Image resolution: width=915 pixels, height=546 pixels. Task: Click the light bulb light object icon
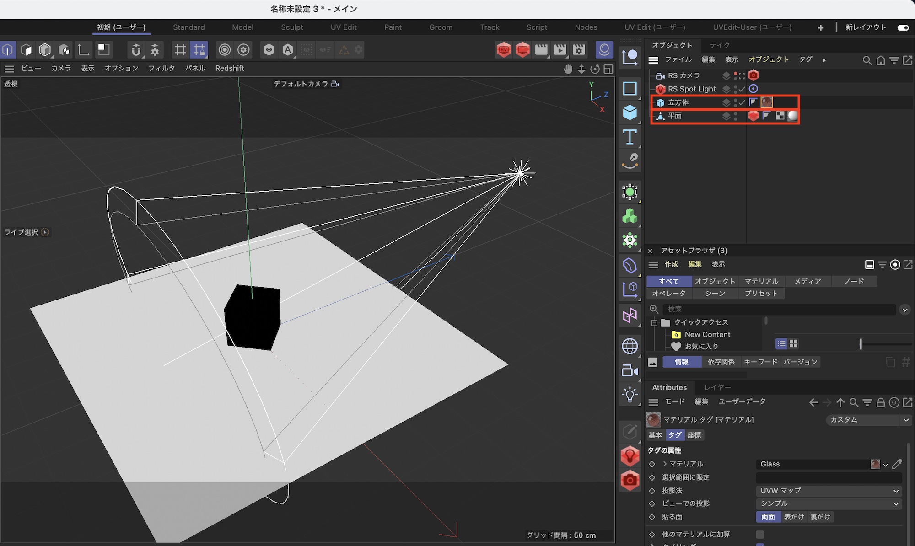pos(630,394)
